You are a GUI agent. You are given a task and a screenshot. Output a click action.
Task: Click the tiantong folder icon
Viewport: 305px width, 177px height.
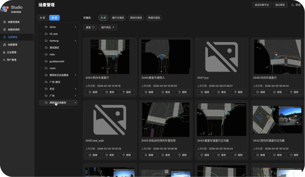point(46,41)
